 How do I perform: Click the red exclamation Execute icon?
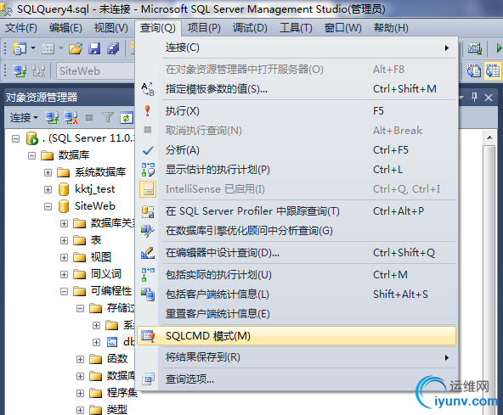coord(148,111)
